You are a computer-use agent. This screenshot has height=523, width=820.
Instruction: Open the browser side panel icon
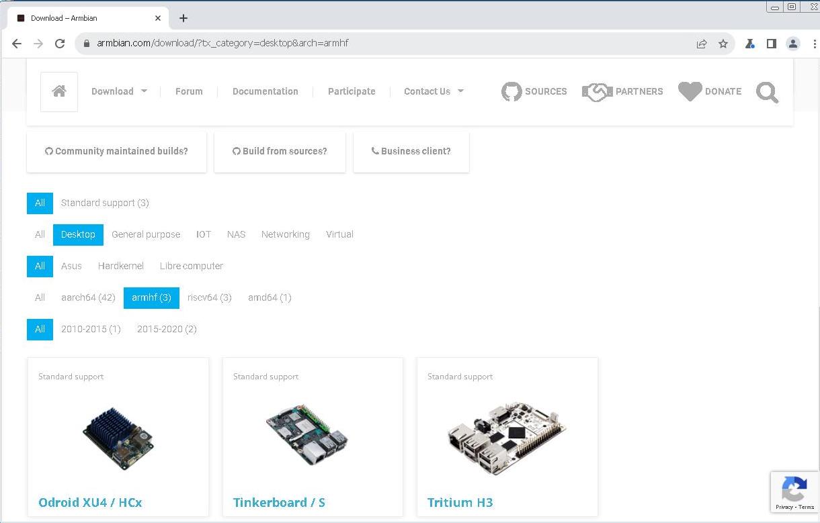click(x=772, y=44)
